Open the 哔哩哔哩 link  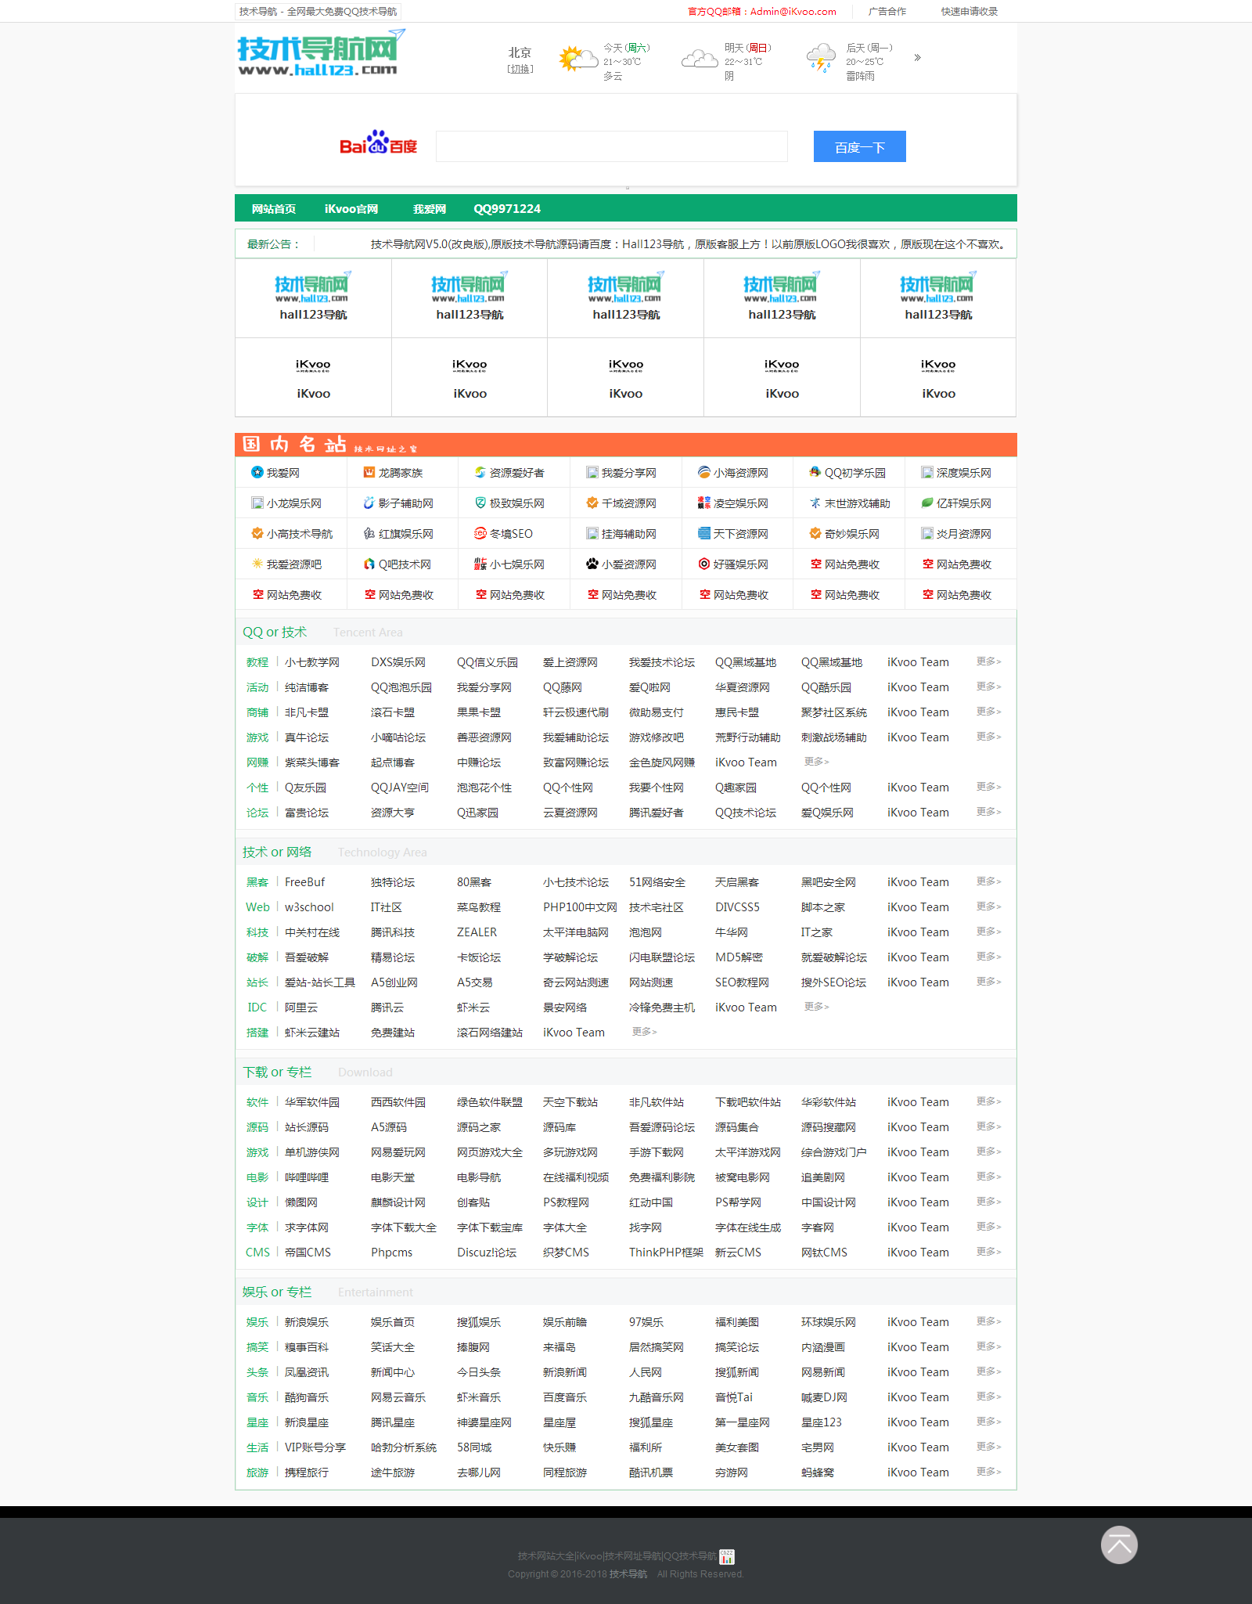click(307, 1177)
